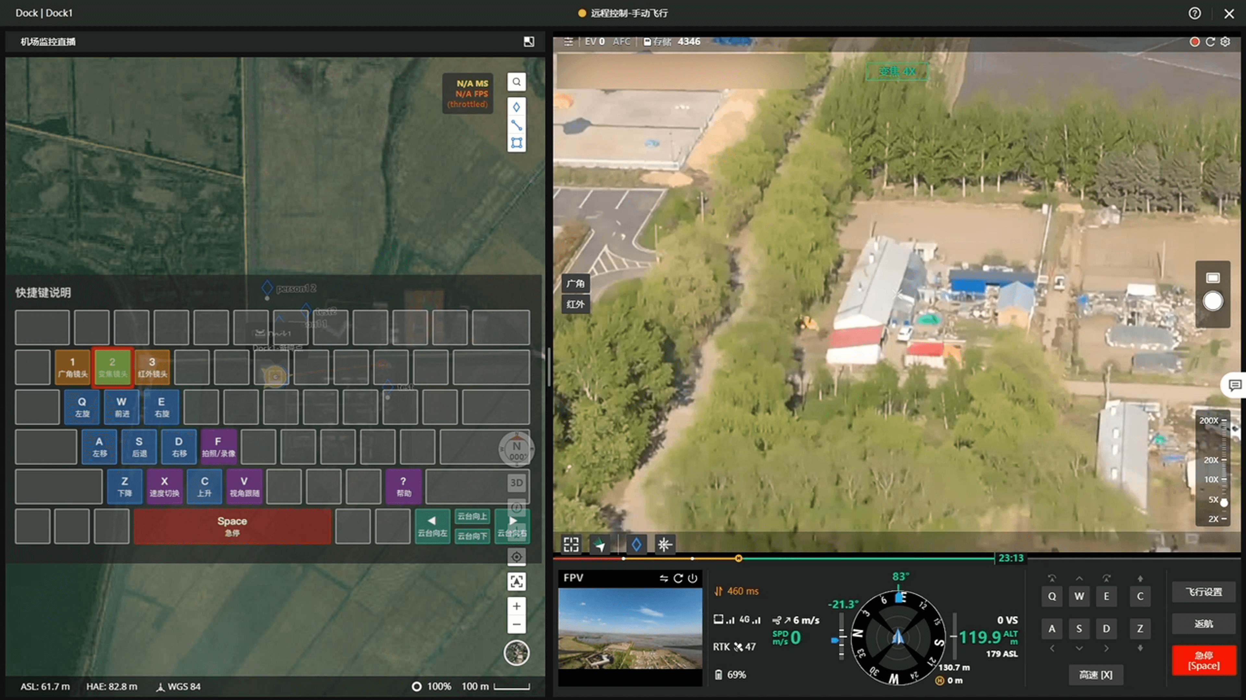Viewport: 1246px width, 700px height.
Task: Open the camera menu hamburger icon
Action: pyautogui.click(x=568, y=41)
